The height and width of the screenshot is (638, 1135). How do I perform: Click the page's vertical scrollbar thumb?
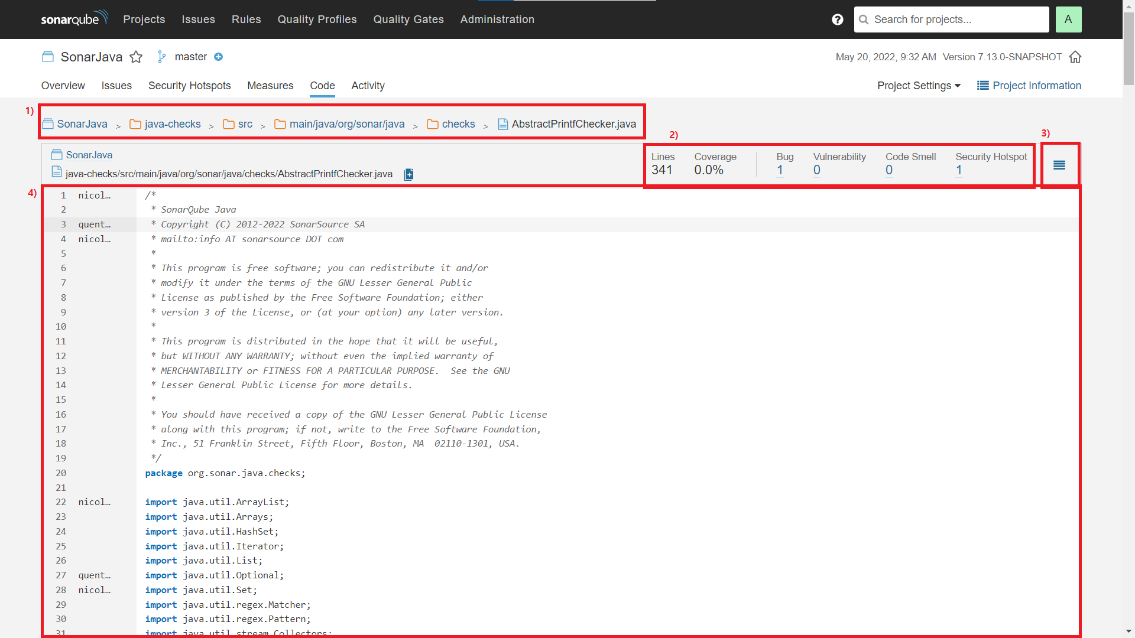click(1128, 47)
